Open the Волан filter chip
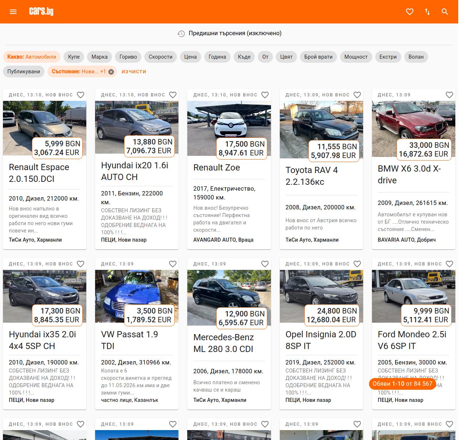Screen dimensions: 470x440 tap(416, 57)
